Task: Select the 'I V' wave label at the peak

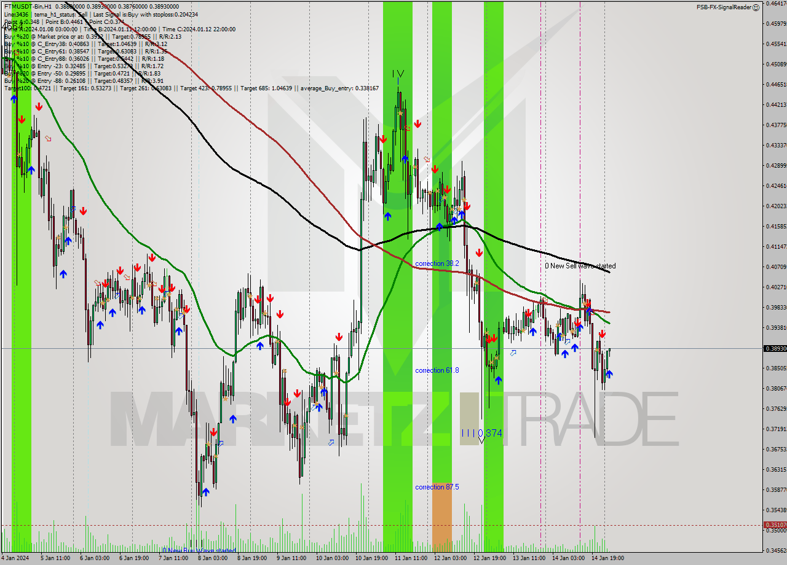Action: pyautogui.click(x=398, y=74)
